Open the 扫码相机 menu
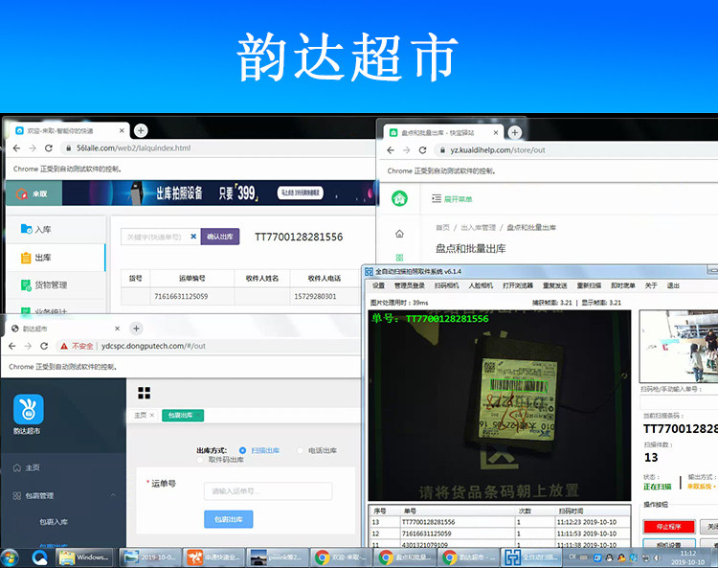Image resolution: width=718 pixels, height=568 pixels. pyautogui.click(x=446, y=285)
